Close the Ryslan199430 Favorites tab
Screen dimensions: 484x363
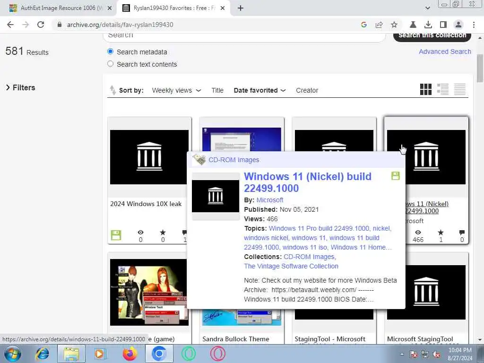(223, 8)
